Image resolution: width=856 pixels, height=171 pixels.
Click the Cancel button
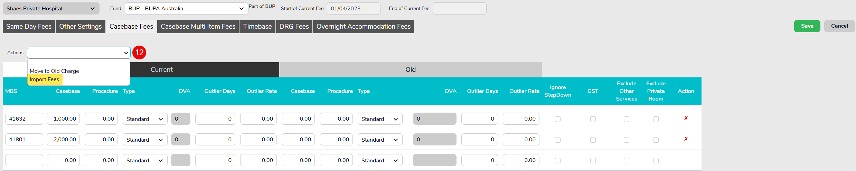pyautogui.click(x=839, y=26)
